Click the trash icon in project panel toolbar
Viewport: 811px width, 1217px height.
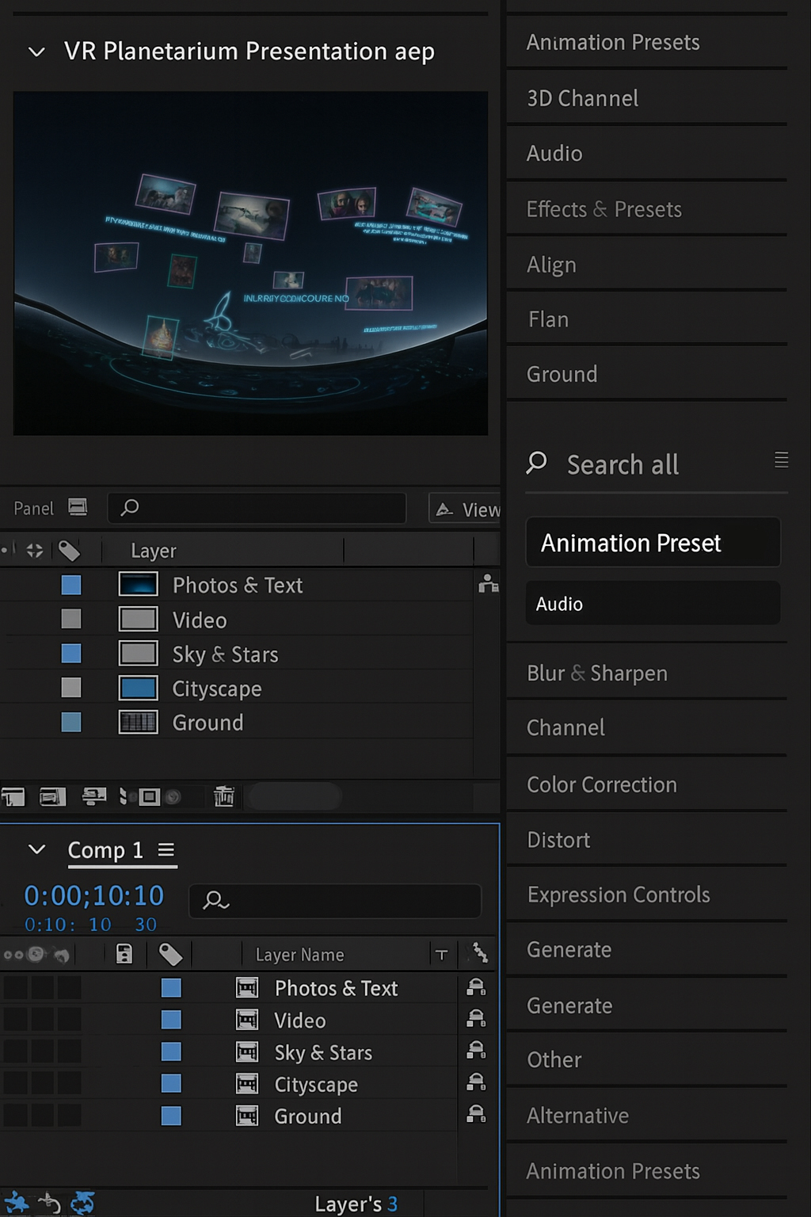(x=224, y=796)
